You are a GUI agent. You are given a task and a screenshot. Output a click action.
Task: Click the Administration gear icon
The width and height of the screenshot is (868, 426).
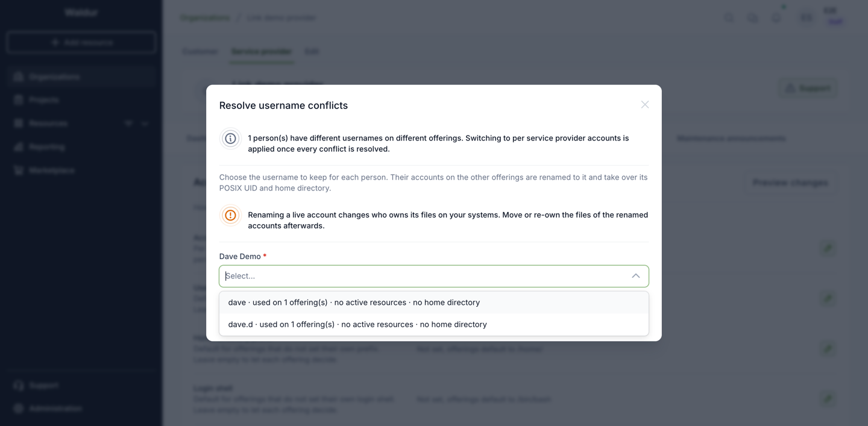pos(18,409)
